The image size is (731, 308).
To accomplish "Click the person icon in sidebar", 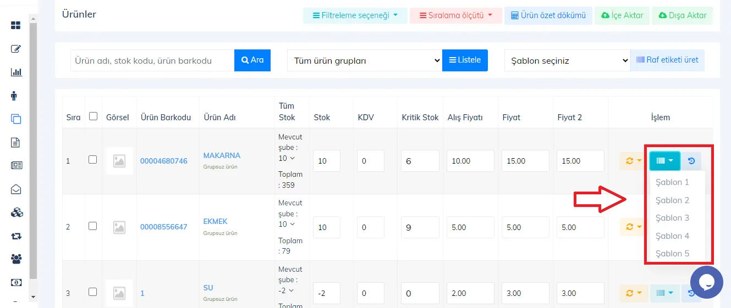I will 14,96.
